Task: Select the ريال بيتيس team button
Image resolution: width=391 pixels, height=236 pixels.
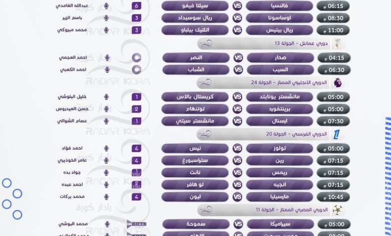Action: pos(280,30)
